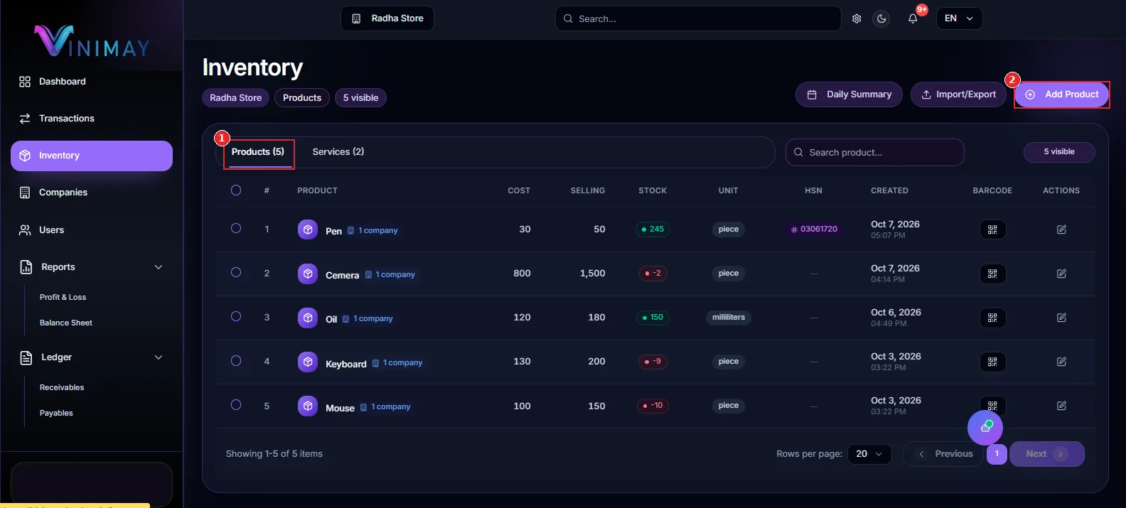The width and height of the screenshot is (1126, 508).
Task: Click the Oil product cube icon
Action: point(308,318)
